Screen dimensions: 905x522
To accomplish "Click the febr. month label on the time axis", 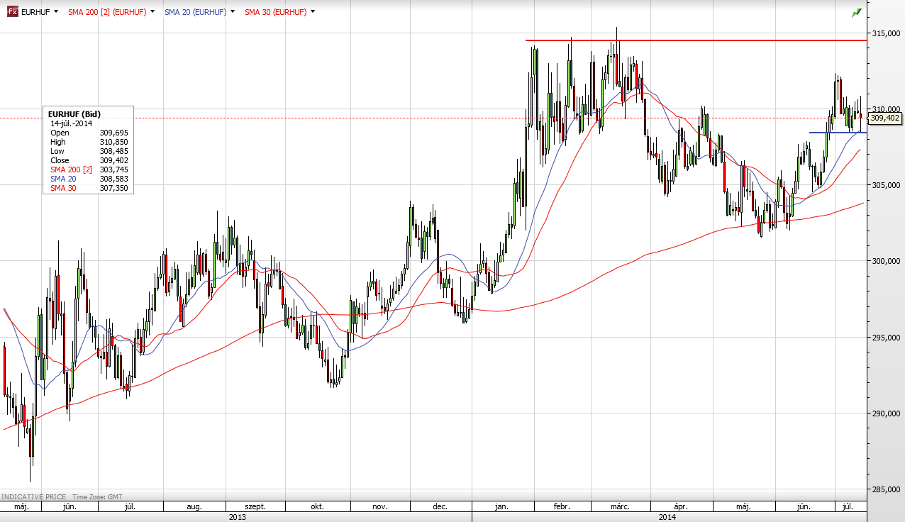I will (562, 507).
